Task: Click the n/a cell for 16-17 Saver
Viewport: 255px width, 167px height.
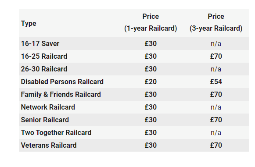Action: pyautogui.click(x=216, y=44)
